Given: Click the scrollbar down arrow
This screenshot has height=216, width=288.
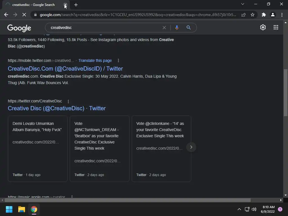Looking at the screenshot, I should point(285,195).
